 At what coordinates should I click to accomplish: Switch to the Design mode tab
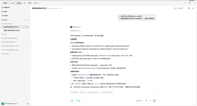point(19,3)
